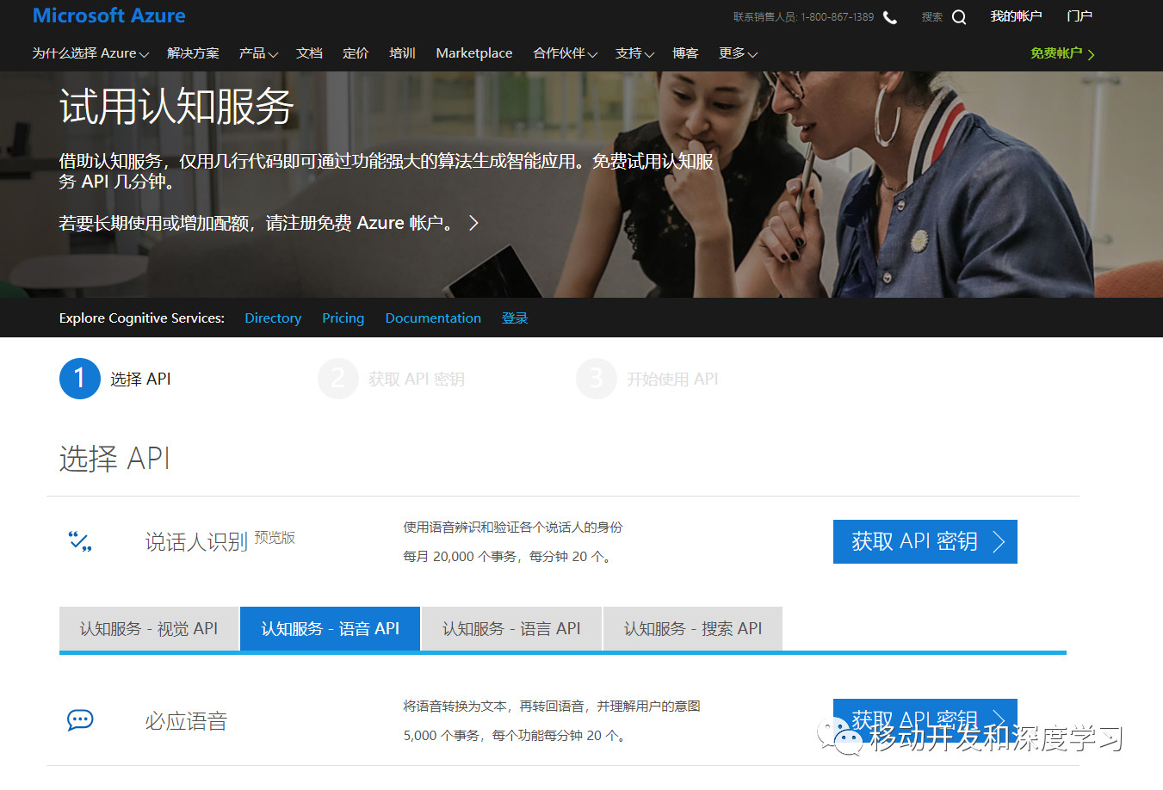The image size is (1163, 790).
Task: Expand 为什么选择 Azure dropdown
Action: click(x=90, y=53)
